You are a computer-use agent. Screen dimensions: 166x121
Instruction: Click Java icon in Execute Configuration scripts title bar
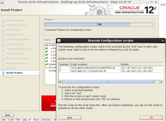pos(59,41)
